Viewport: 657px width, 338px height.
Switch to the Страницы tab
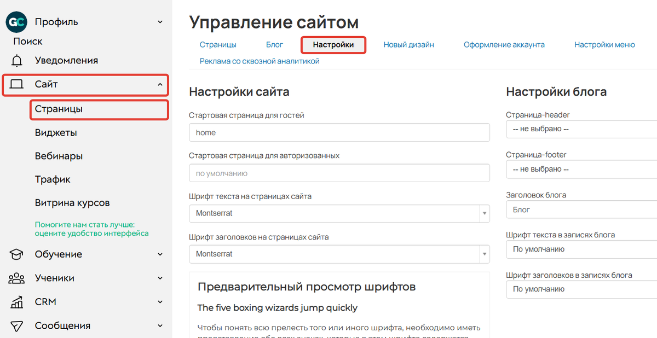218,45
